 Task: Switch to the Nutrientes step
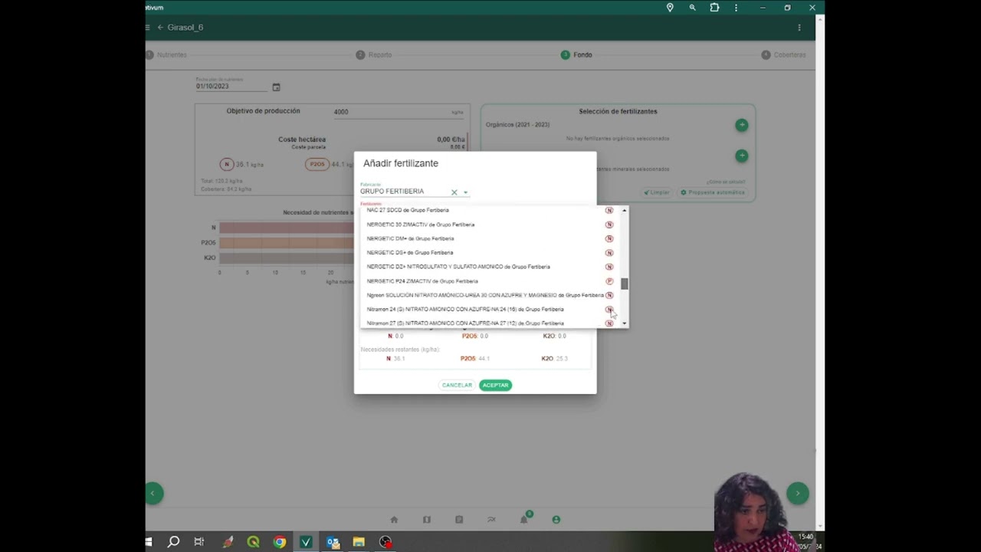click(166, 55)
